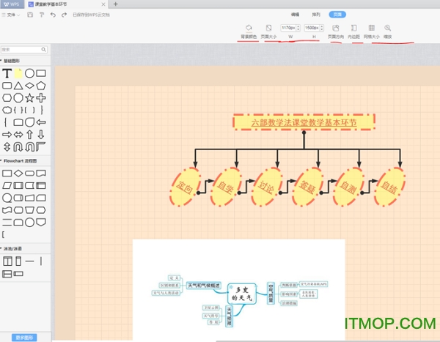Click the zoom (缩放) magnifier icon
440x342 pixels.
coord(388,31)
